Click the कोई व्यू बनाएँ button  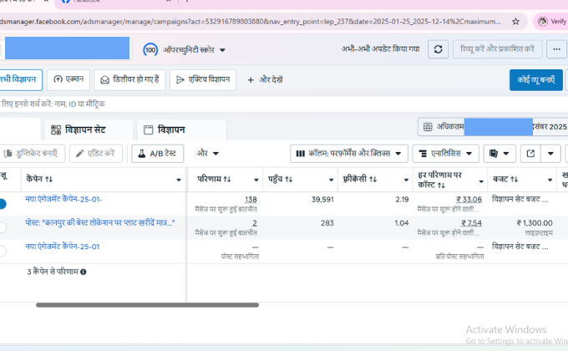(x=535, y=80)
